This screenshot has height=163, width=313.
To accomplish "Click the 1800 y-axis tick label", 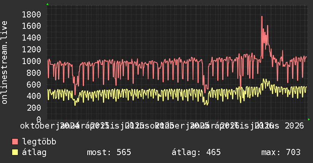I will [32, 14].
